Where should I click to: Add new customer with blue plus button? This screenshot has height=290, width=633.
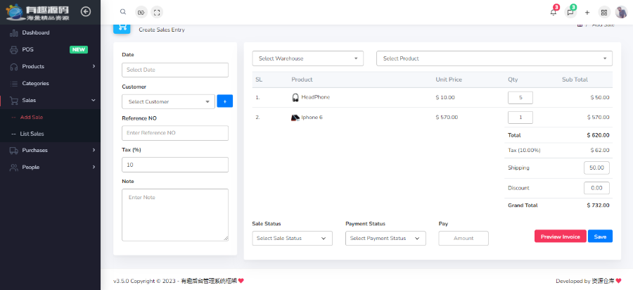pyautogui.click(x=225, y=101)
